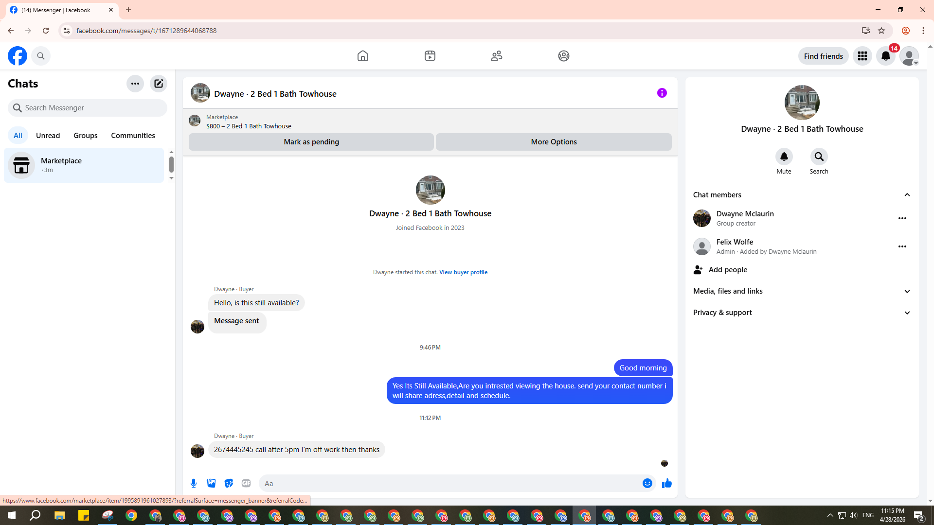Open View buyer profile link
The width and height of the screenshot is (934, 525).
[463, 272]
